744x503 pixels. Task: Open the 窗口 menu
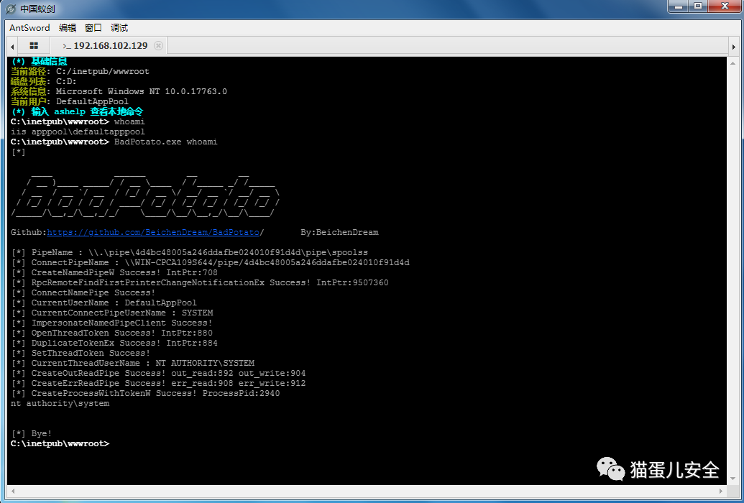[x=93, y=28]
